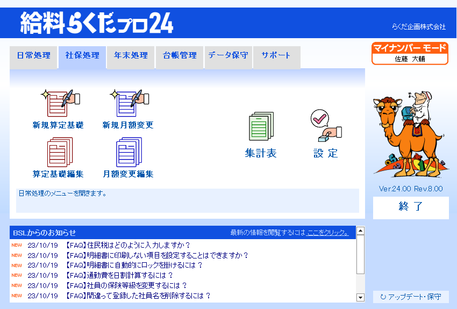This screenshot has width=457, height=309.
Task: Click the BSLからのお知らせ header
Action: 45,233
